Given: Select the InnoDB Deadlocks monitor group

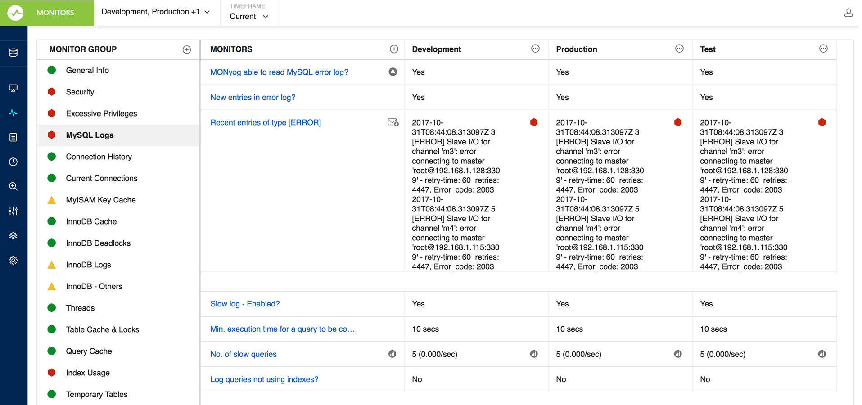Looking at the screenshot, I should (x=98, y=243).
